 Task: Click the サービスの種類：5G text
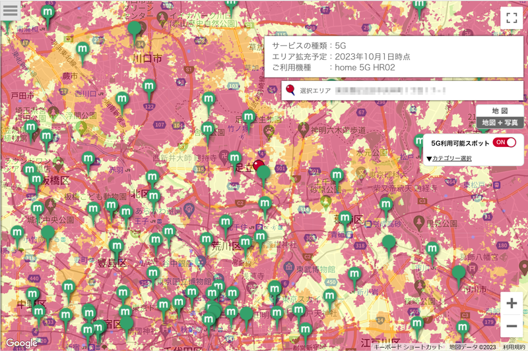309,45
